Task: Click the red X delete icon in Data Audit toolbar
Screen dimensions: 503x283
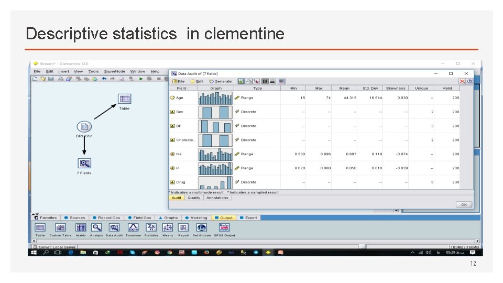Action: click(x=462, y=81)
